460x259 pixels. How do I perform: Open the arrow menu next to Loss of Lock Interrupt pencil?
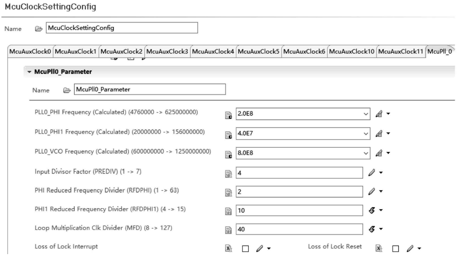tap(269, 248)
